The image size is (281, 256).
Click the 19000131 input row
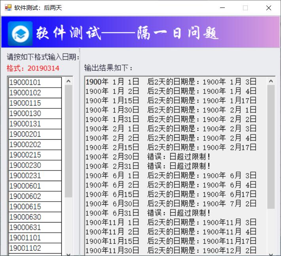(35, 124)
